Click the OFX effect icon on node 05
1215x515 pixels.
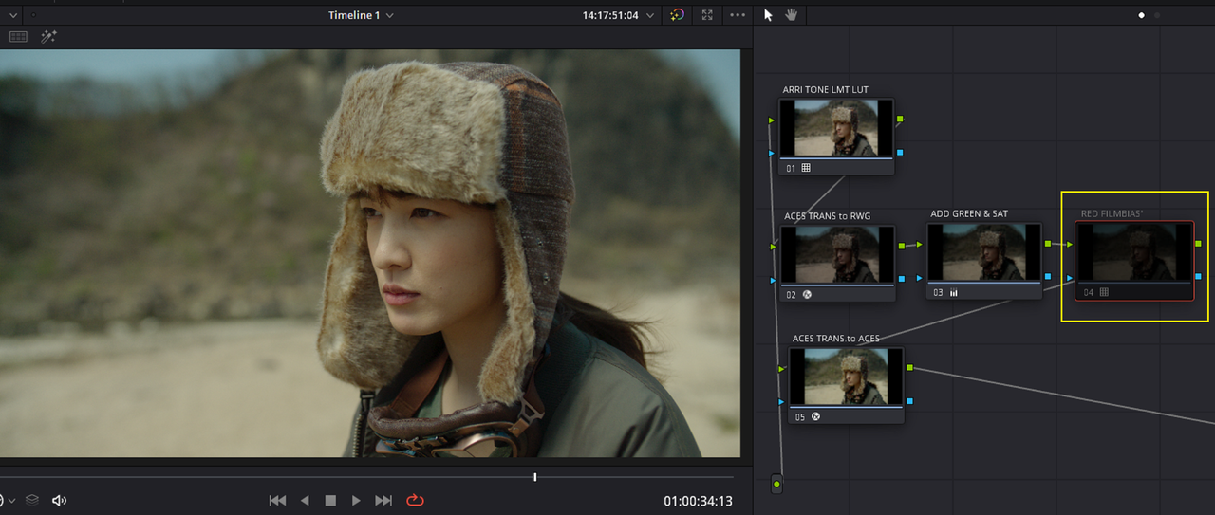(x=814, y=416)
